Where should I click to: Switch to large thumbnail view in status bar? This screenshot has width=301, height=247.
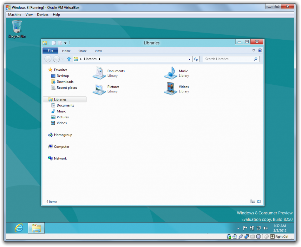click(259, 201)
